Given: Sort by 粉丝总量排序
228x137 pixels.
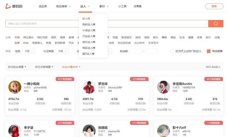Looking at the screenshot, I should coord(71,67).
